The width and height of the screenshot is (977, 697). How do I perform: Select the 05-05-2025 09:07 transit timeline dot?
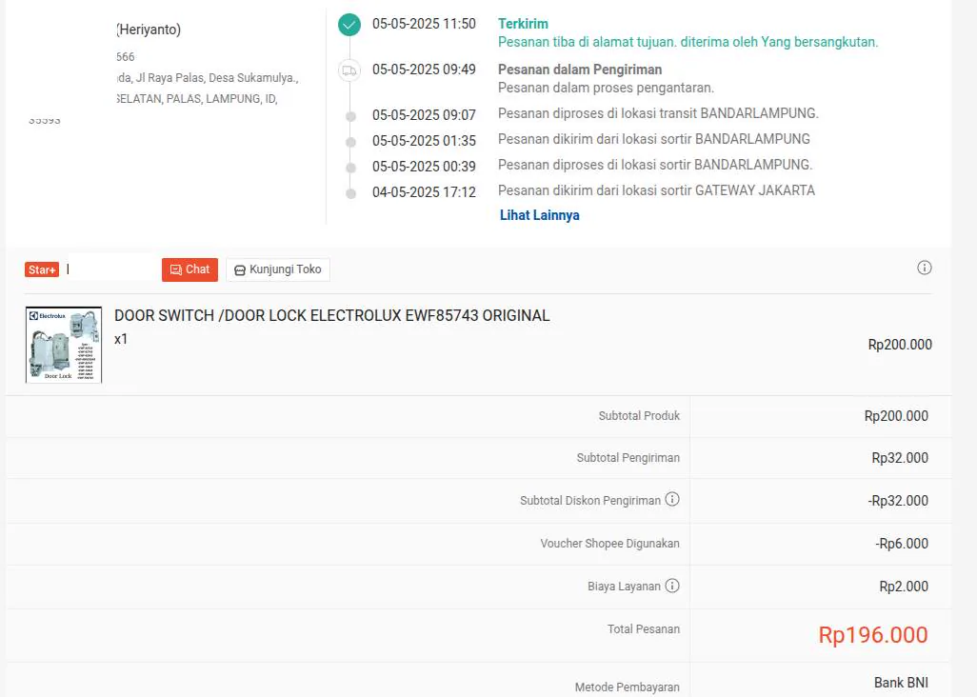pyautogui.click(x=350, y=115)
